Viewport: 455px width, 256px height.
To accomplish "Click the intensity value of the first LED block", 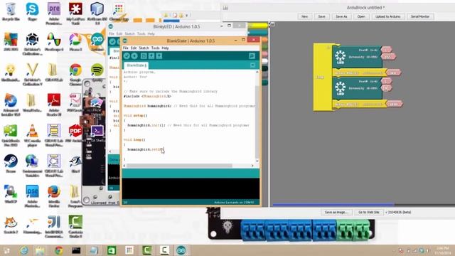I will (388, 57).
